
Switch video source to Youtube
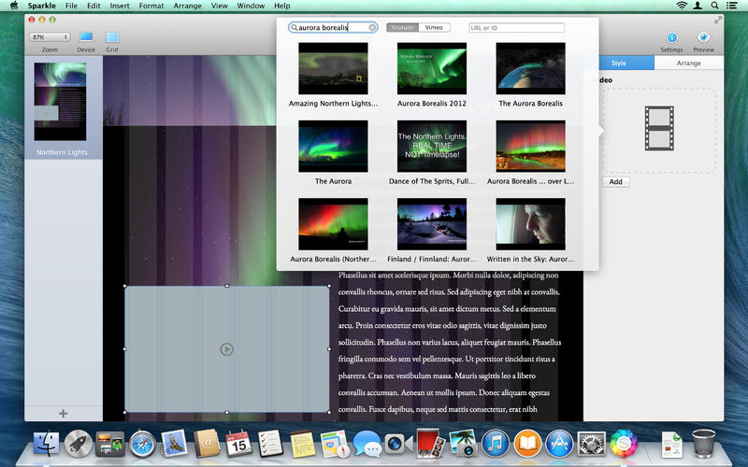pyautogui.click(x=403, y=28)
